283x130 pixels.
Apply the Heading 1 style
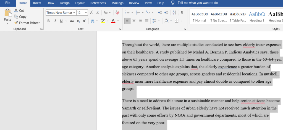pyautogui.click(x=257, y=17)
